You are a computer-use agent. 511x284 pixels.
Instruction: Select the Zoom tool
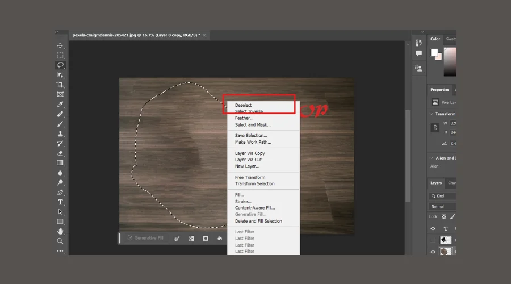(60, 241)
